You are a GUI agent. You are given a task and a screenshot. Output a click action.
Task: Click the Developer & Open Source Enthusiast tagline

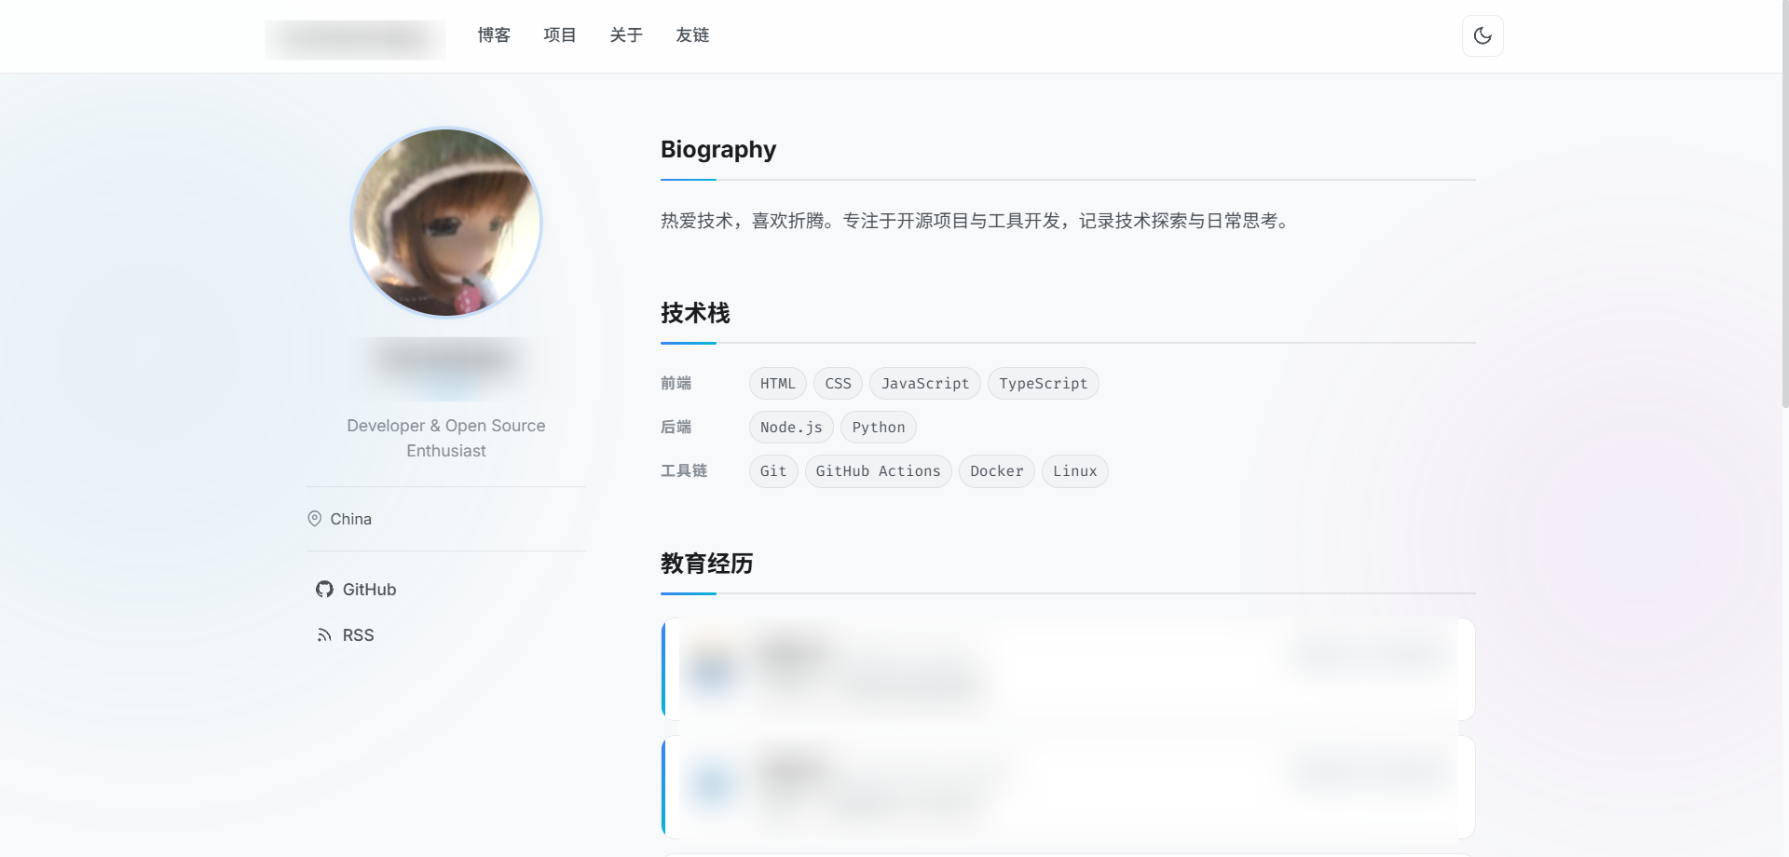[446, 438]
